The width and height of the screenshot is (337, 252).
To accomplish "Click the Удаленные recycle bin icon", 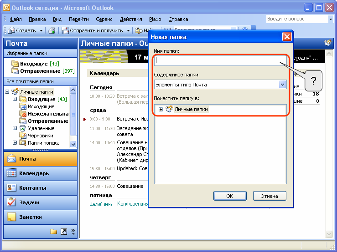I will [x=22, y=128].
